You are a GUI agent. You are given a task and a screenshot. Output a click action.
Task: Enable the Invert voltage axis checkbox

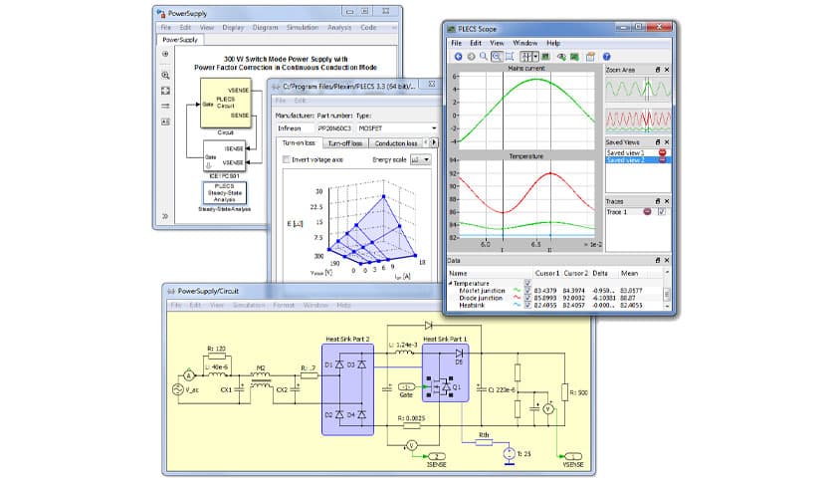287,159
